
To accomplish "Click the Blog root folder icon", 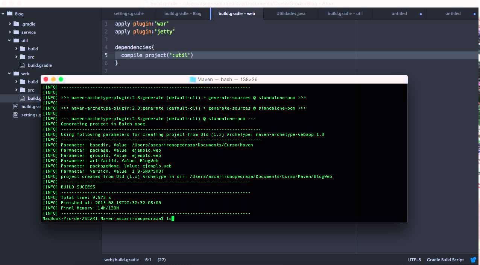I will [x=10, y=14].
